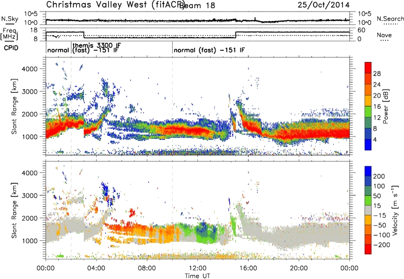The height and width of the screenshot is (279, 404).
Task: Click the blue bottom segment of Power colorbar
Action: click(x=368, y=145)
